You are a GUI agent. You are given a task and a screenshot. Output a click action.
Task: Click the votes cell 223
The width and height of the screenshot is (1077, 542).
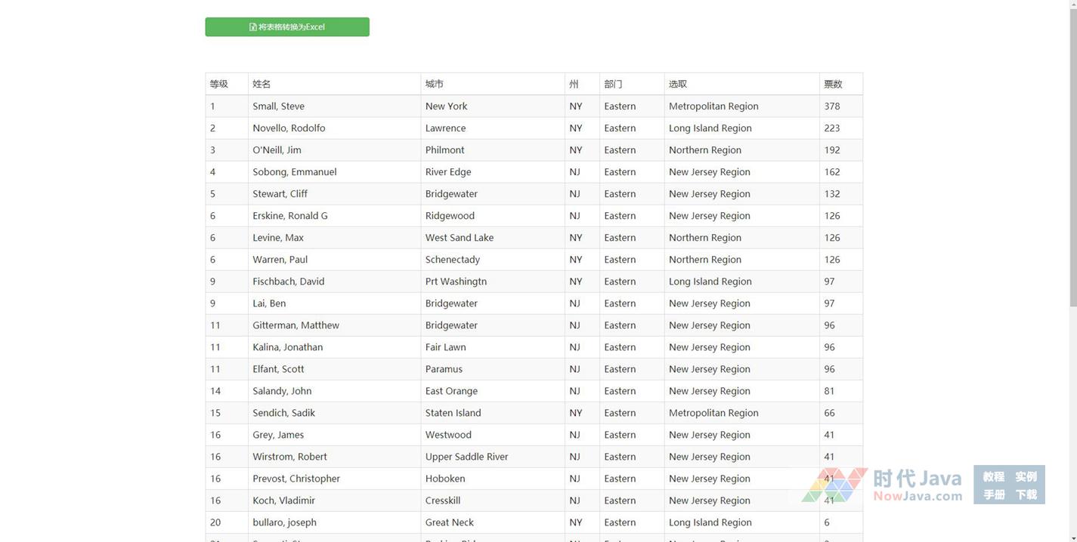pos(840,128)
